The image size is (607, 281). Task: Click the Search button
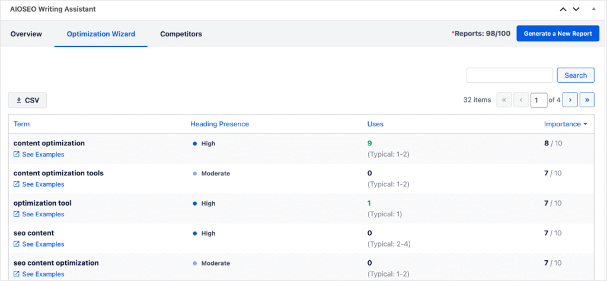(x=576, y=75)
